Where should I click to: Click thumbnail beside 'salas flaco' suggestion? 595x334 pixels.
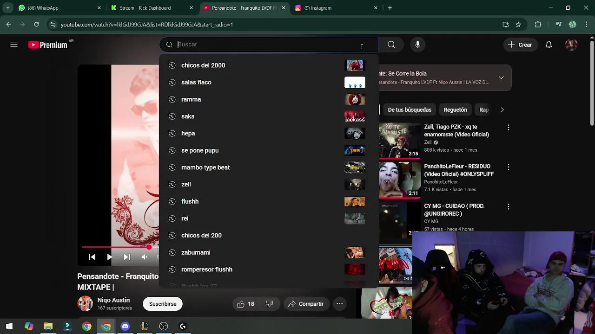355,83
